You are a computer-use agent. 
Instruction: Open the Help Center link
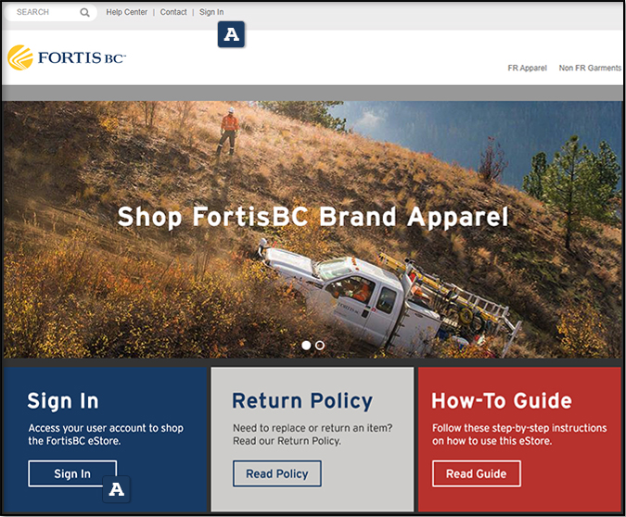pos(126,12)
